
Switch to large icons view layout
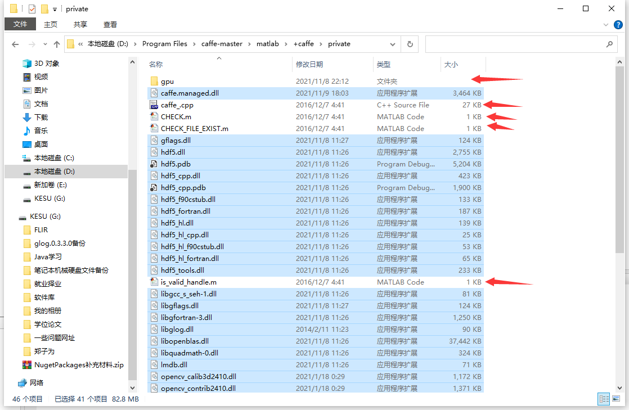coord(615,398)
